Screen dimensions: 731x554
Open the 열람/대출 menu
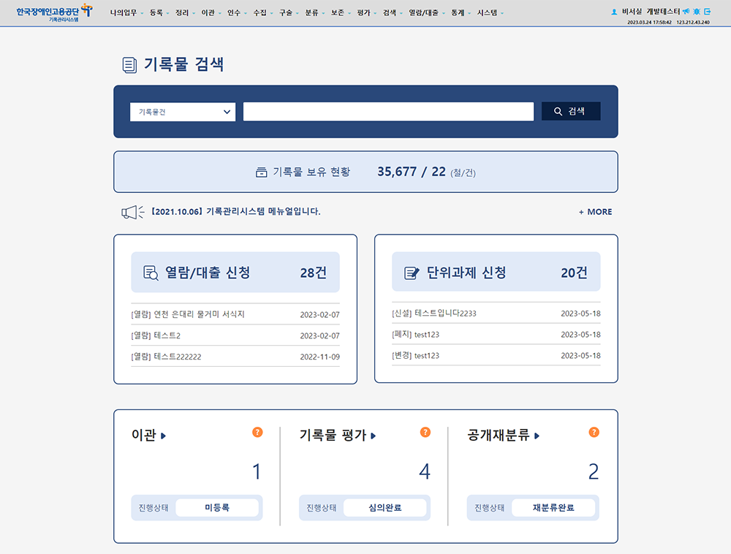tap(426, 13)
